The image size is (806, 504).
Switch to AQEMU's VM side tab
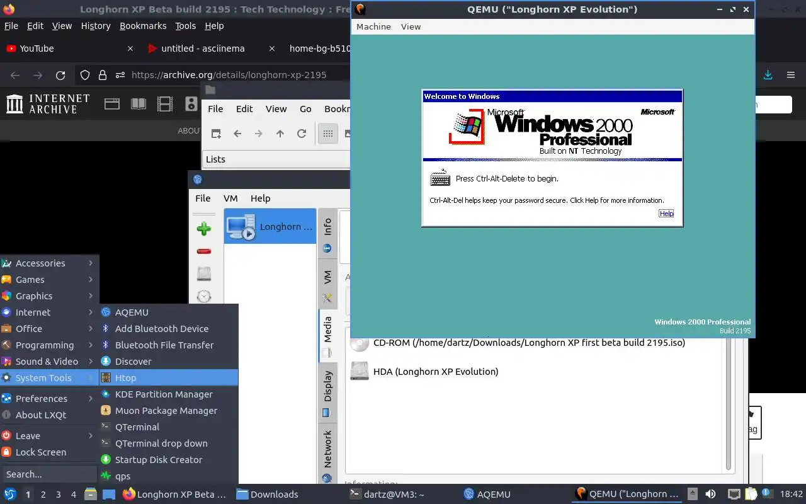pos(327,285)
